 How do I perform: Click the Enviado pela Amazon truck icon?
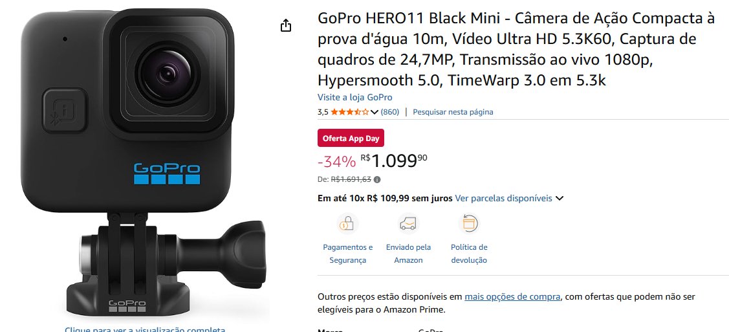point(408,224)
